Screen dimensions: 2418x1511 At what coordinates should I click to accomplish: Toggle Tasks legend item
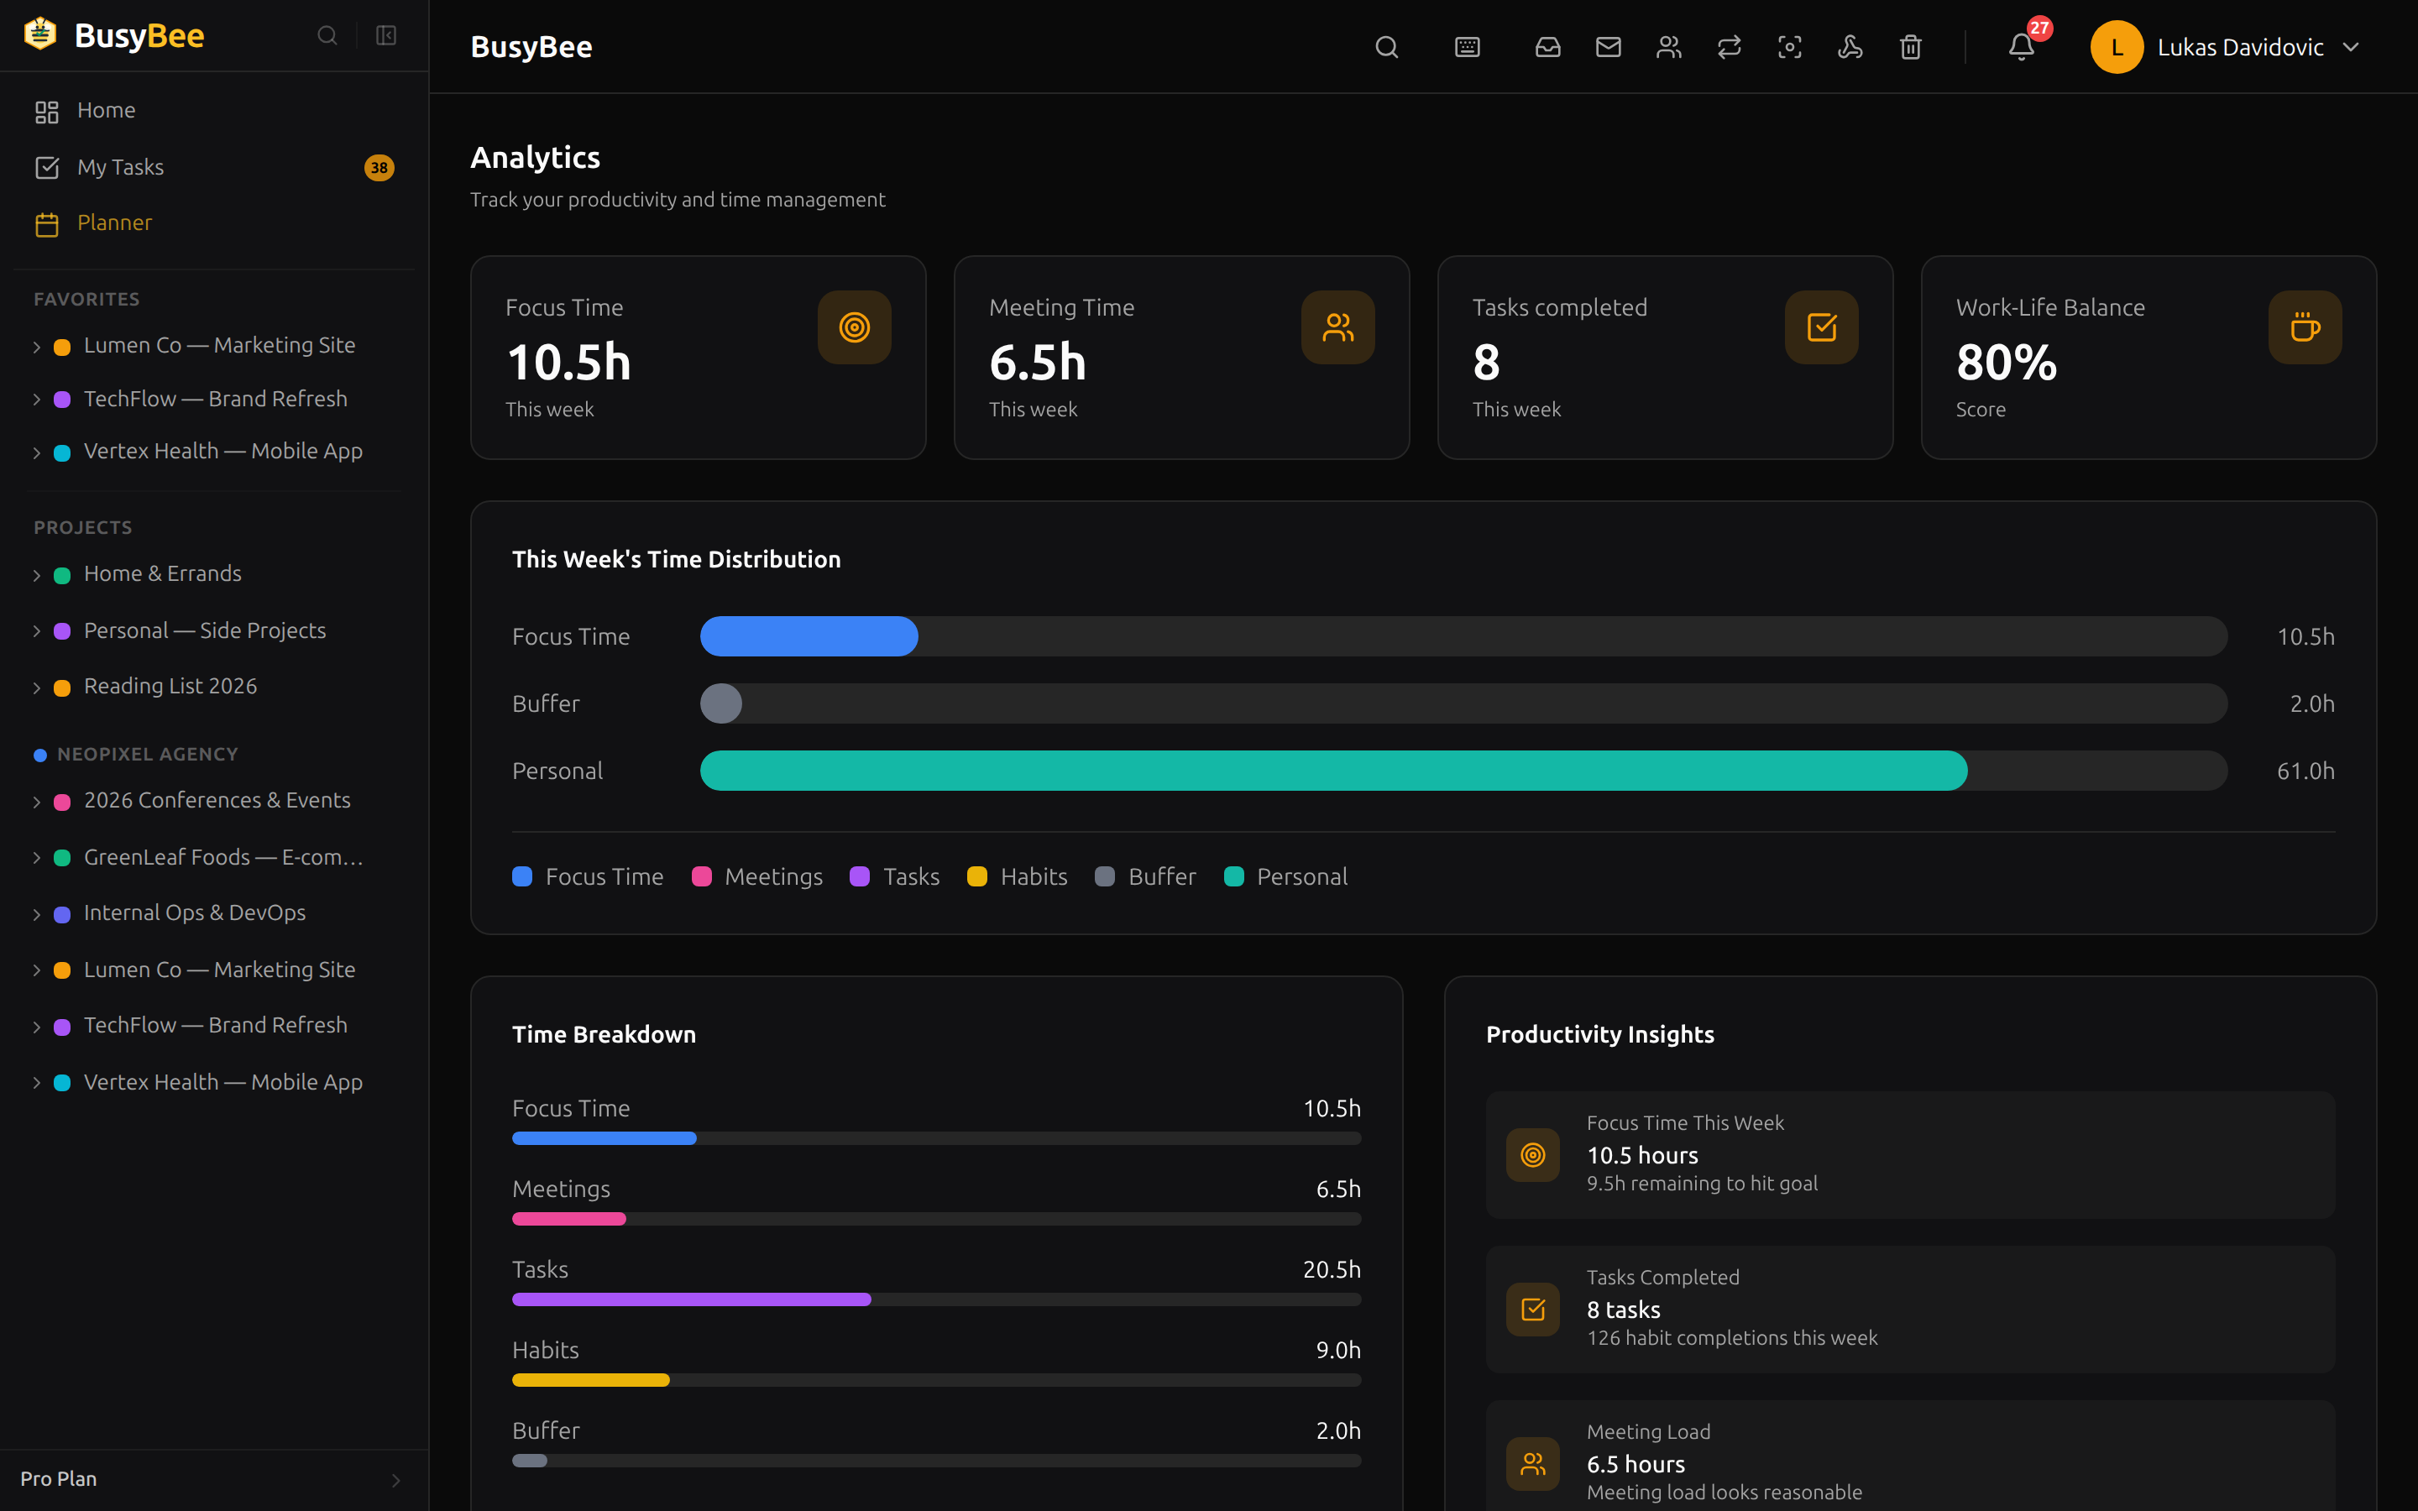point(894,876)
